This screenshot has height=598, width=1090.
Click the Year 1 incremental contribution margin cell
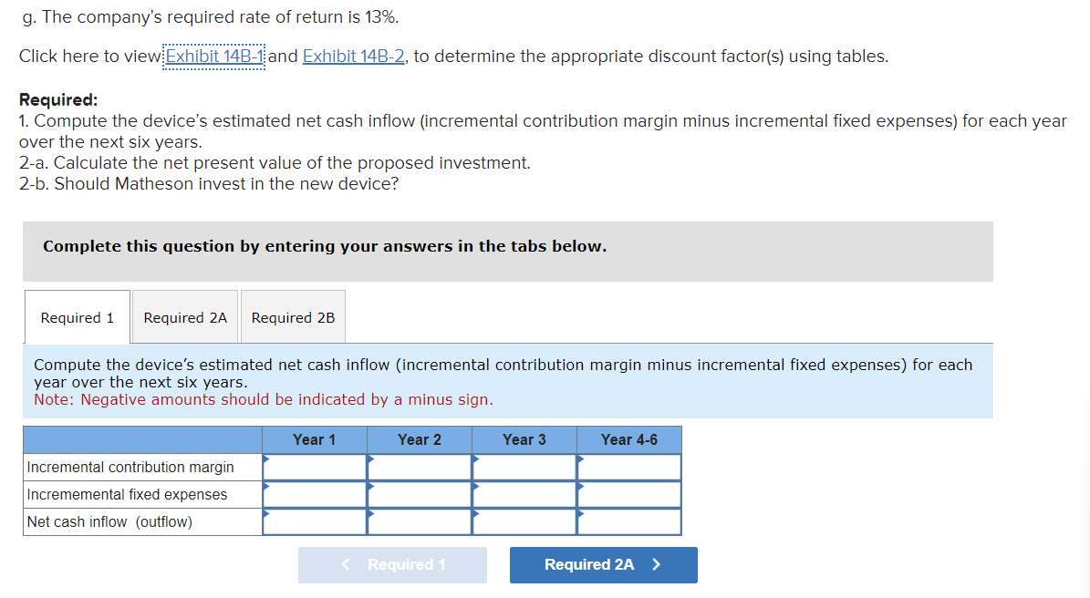pos(314,467)
